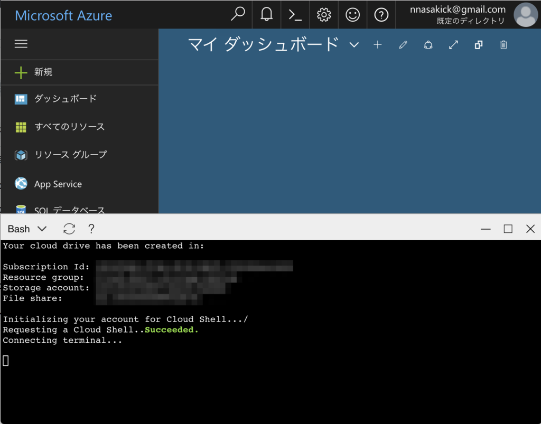Open SQL データベース in sidebar
Viewport: 541px width, 424px height.
click(79, 209)
